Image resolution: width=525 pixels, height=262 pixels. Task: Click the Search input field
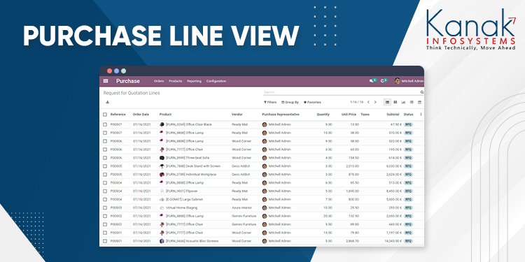click(x=342, y=92)
